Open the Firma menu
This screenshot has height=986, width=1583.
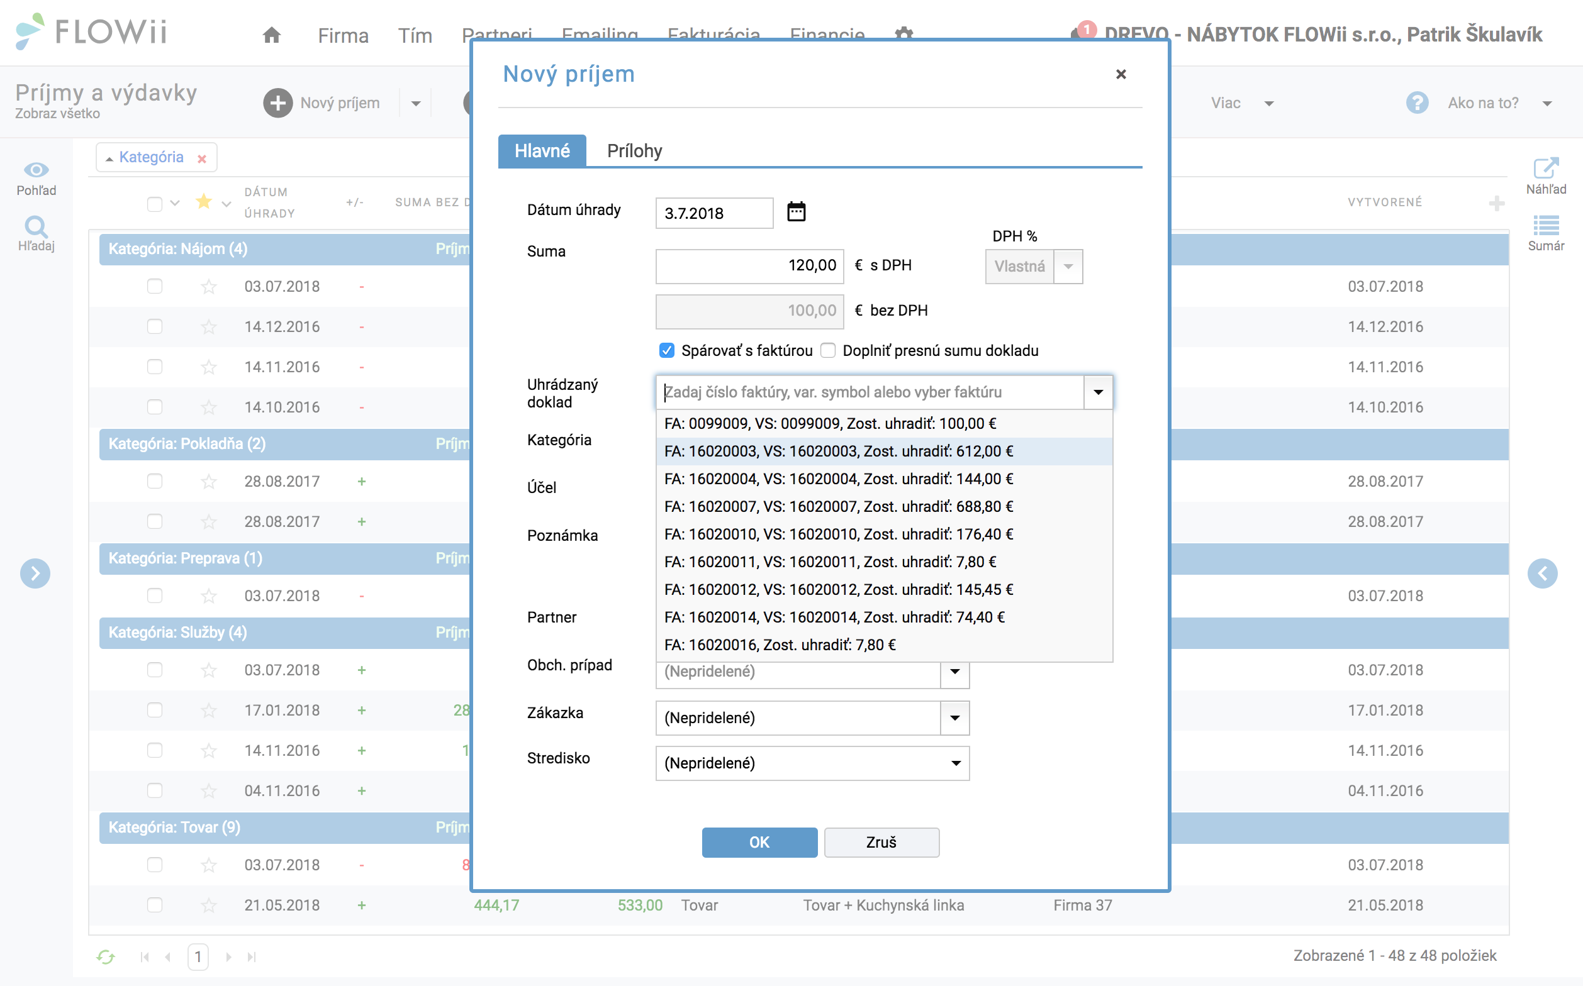tap(344, 35)
